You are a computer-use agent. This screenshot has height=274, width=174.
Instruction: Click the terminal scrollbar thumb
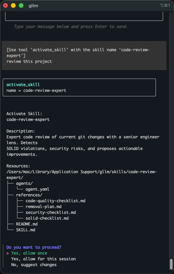click(171, 264)
